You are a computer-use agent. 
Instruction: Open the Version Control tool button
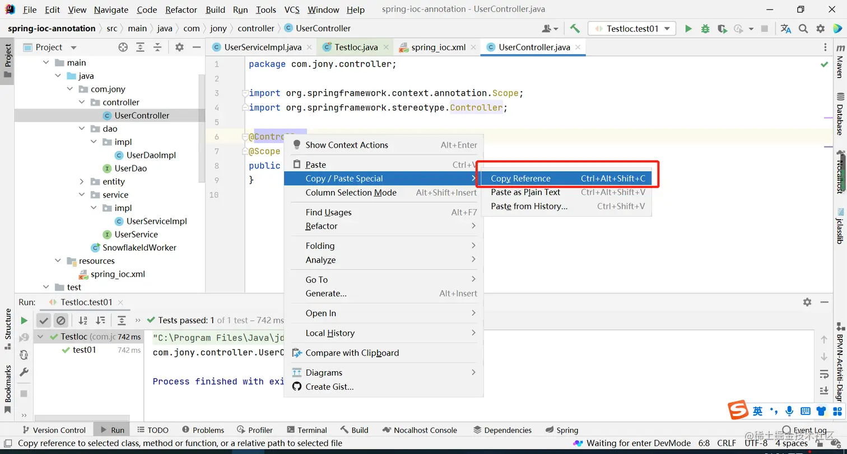54,430
